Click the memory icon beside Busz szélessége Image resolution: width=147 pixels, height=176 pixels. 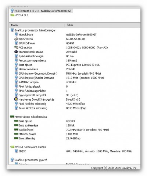[x=16, y=125]
